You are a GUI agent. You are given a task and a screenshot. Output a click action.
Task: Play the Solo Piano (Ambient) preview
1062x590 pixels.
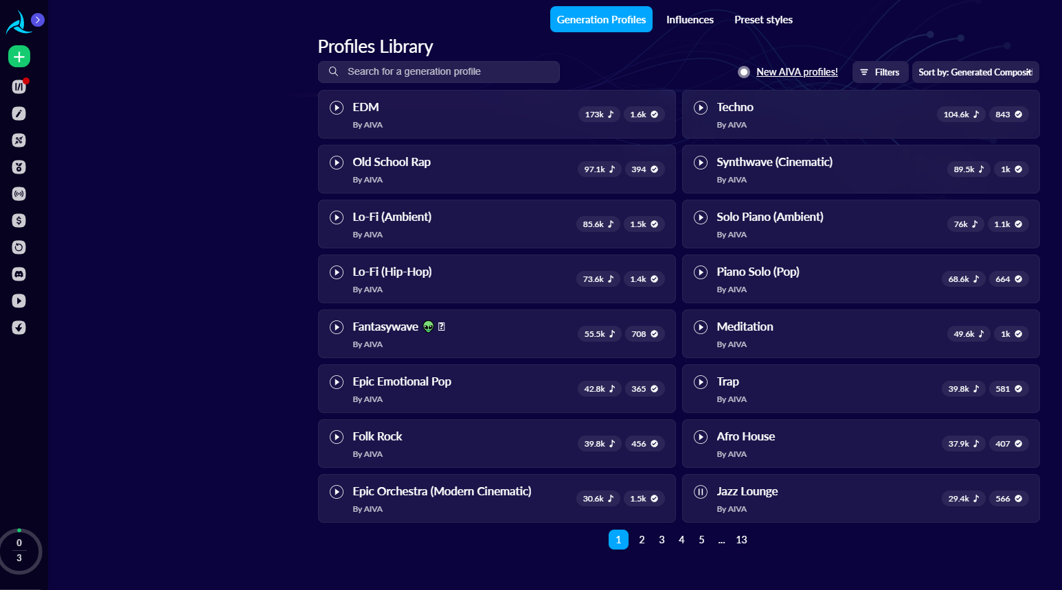coord(701,217)
